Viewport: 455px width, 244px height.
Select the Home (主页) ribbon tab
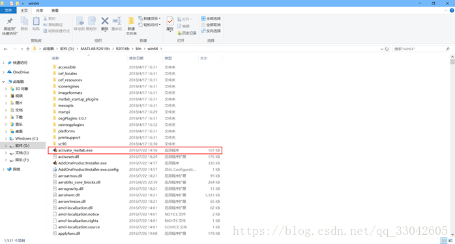pos(24,10)
